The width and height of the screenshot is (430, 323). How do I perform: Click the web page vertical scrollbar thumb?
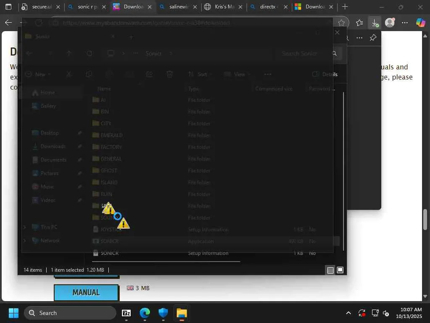pos(425,219)
